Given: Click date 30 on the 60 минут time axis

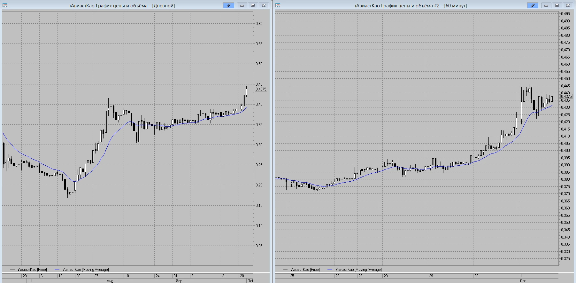Looking at the screenshot, I should 476,276.
